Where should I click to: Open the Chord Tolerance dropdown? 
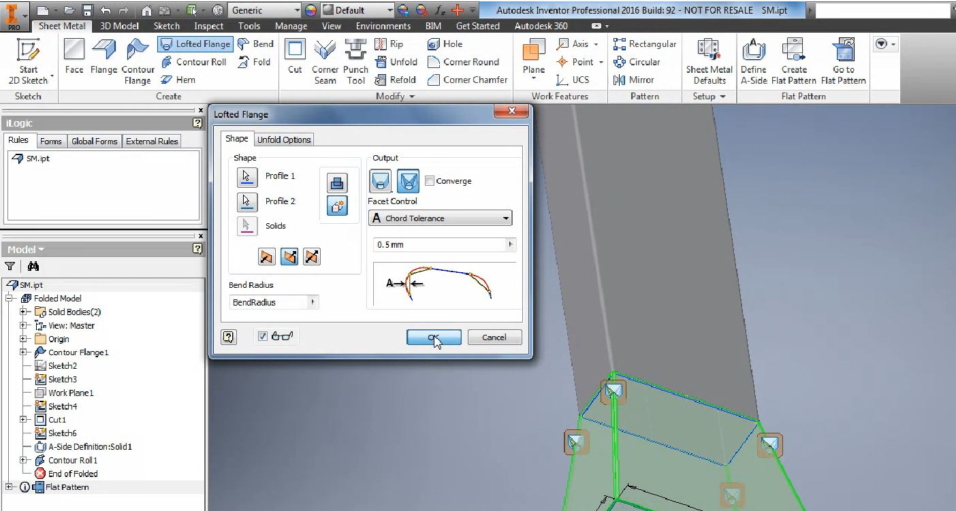pyautogui.click(x=505, y=218)
